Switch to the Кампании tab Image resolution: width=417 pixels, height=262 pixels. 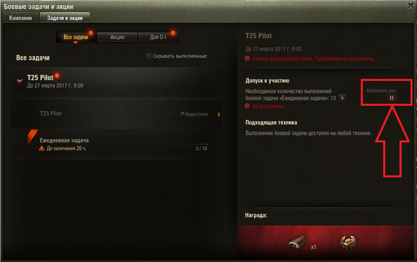pyautogui.click(x=20, y=18)
